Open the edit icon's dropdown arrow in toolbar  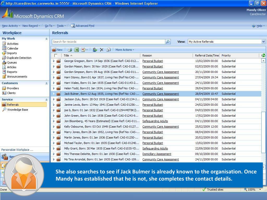(87, 50)
